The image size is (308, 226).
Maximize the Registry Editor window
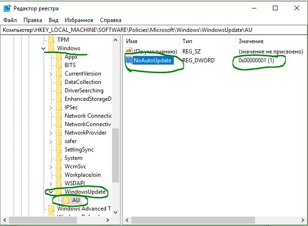point(275,8)
